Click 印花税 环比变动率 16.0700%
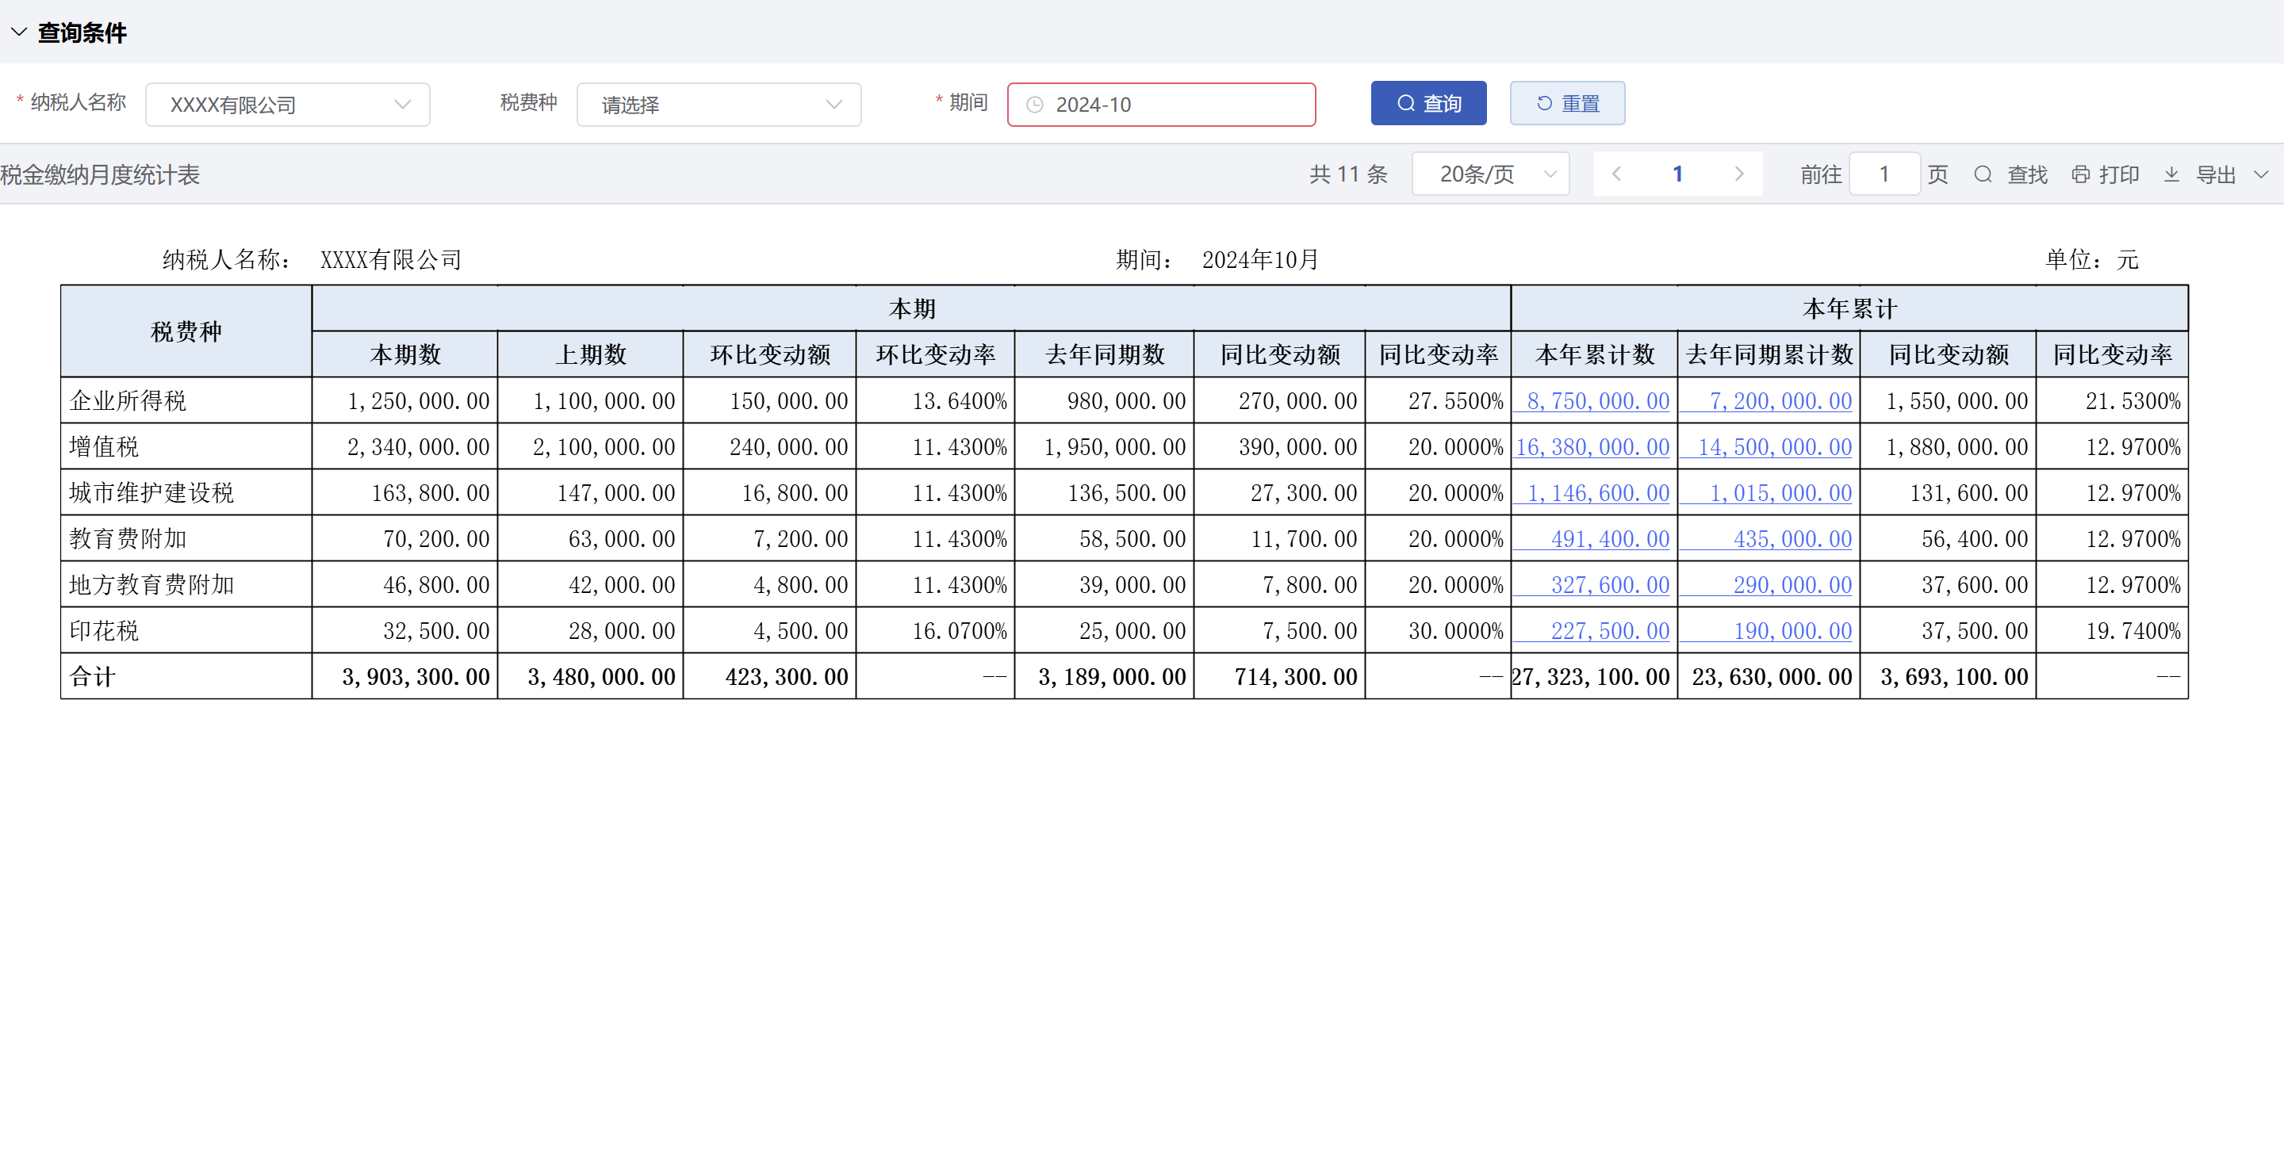The height and width of the screenshot is (1159, 2284). 960,631
